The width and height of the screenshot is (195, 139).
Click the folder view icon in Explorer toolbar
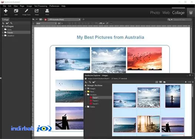click(x=165, y=82)
